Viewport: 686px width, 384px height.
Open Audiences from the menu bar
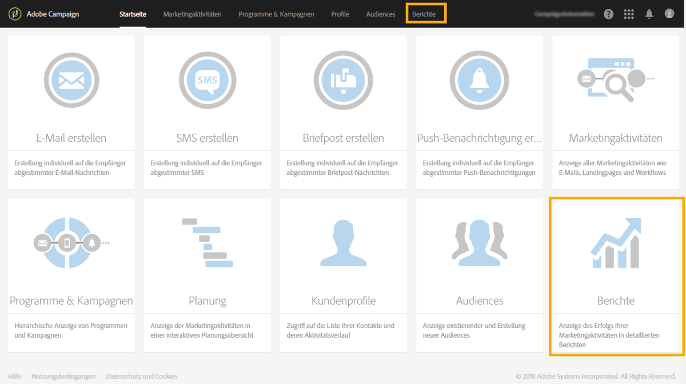pos(380,14)
